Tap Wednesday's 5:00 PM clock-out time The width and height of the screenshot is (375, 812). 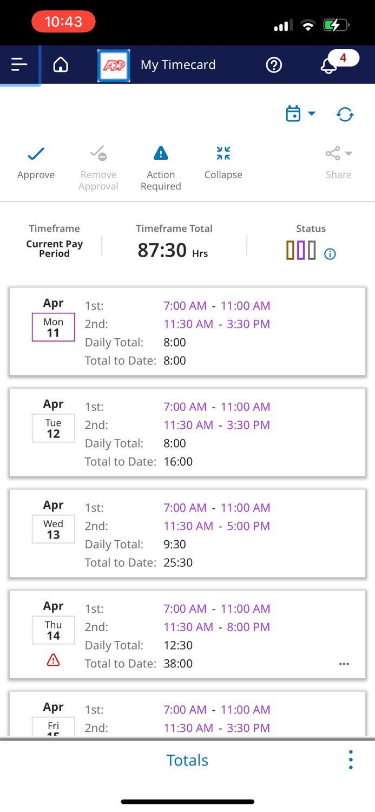tap(247, 526)
